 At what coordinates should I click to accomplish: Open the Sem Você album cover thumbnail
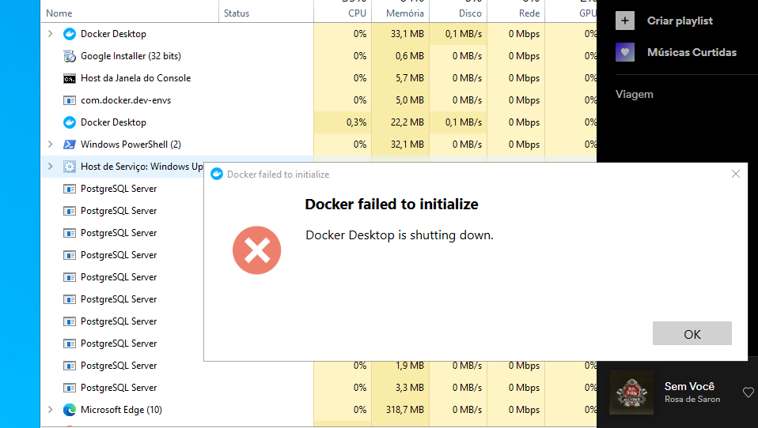(631, 392)
